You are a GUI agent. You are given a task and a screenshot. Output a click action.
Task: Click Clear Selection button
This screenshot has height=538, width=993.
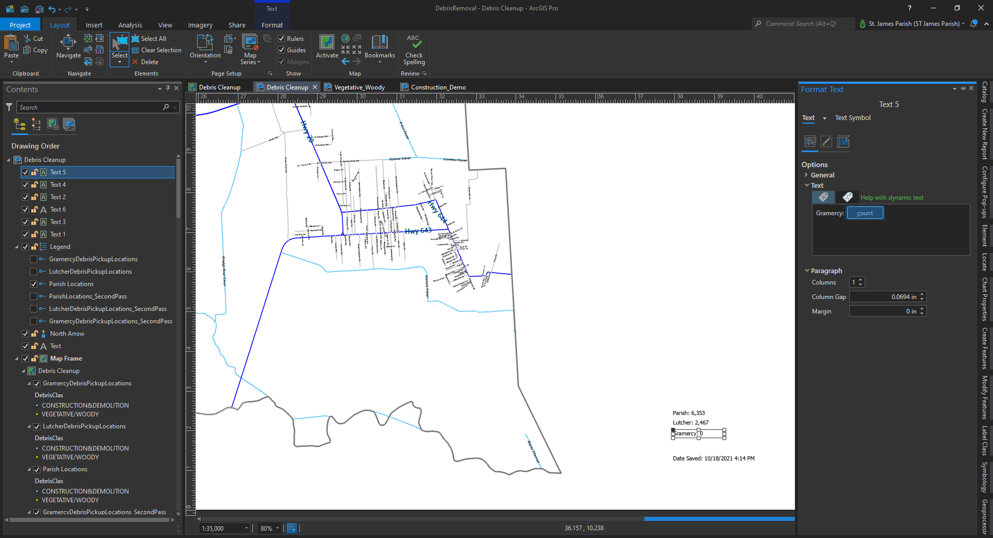tap(161, 50)
